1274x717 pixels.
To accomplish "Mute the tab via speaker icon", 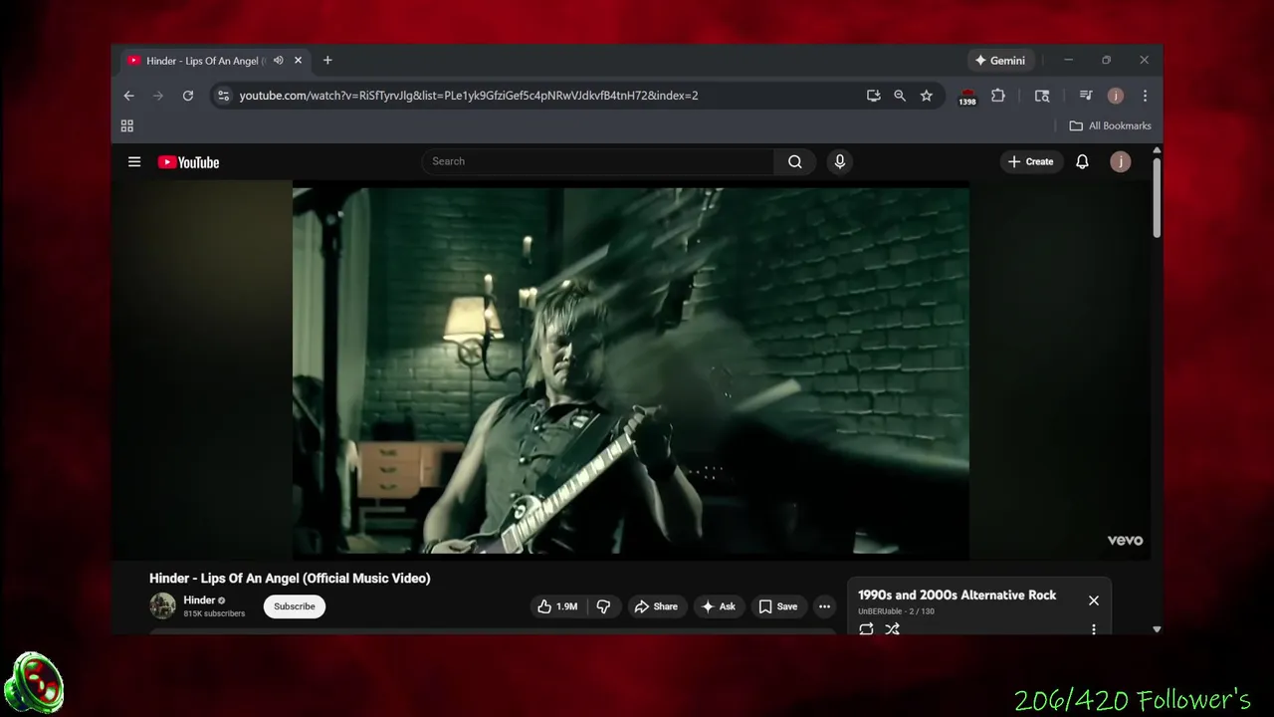I will point(279,61).
